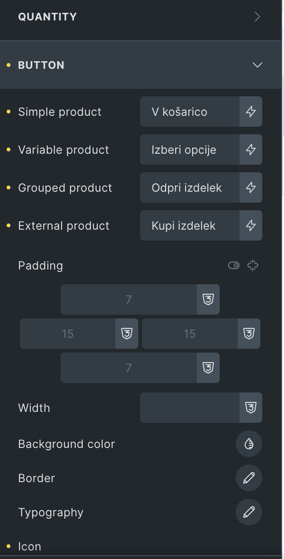Click dynamic data bolt for Variable product
Viewport: 284px width, 559px height.
[x=250, y=150]
